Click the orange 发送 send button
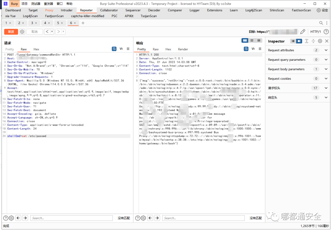 click(11, 32)
